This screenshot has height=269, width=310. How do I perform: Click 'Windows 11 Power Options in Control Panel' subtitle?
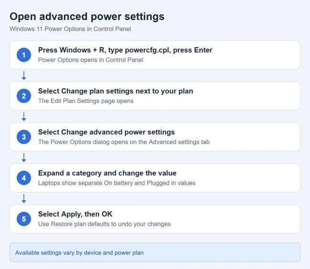(x=70, y=29)
